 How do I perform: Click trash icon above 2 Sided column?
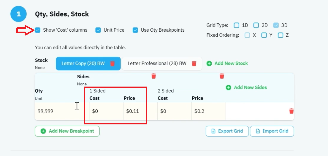[222, 76]
